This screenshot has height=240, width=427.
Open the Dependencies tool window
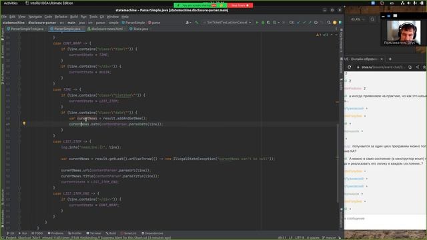pyautogui.click(x=152, y=233)
